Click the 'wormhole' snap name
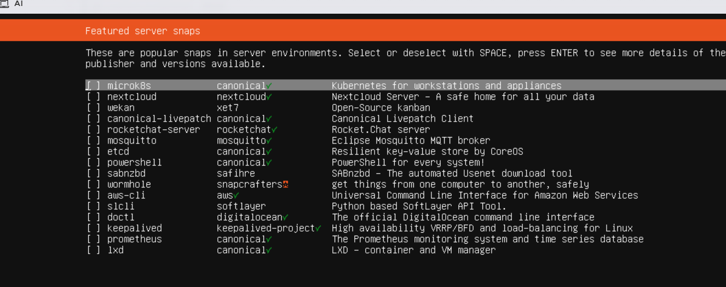Viewport: 726px width, 287px height. [129, 185]
